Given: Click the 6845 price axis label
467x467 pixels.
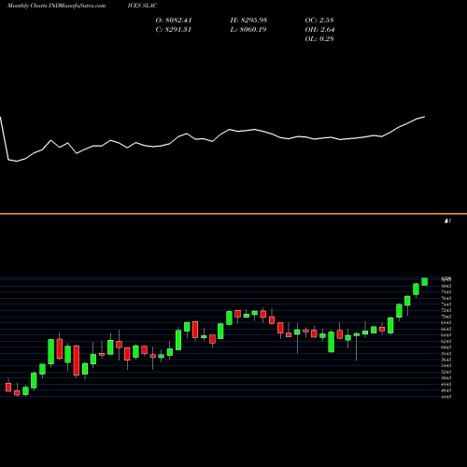Looking at the screenshot, I should click(x=446, y=322).
